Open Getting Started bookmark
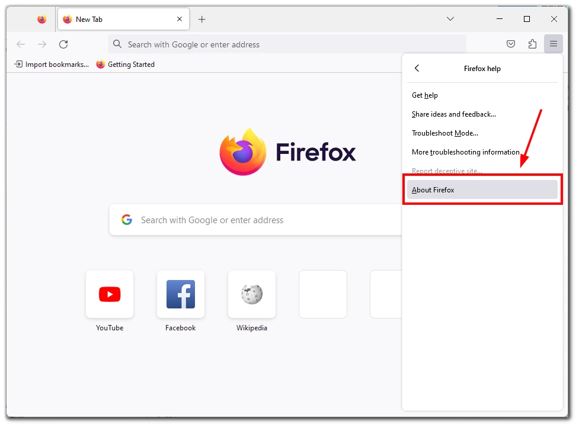This screenshot has width=579, height=428. [125, 64]
